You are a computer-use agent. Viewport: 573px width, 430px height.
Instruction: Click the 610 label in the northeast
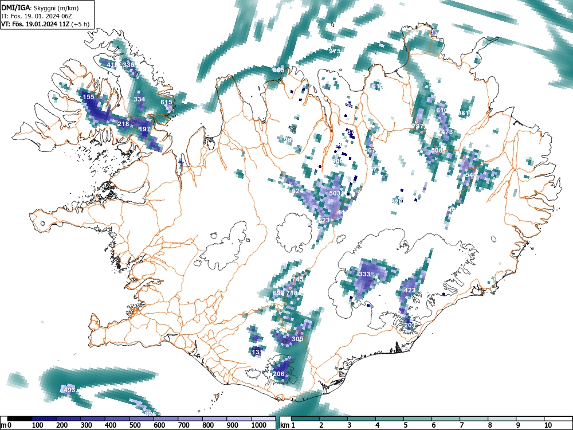coord(441,110)
